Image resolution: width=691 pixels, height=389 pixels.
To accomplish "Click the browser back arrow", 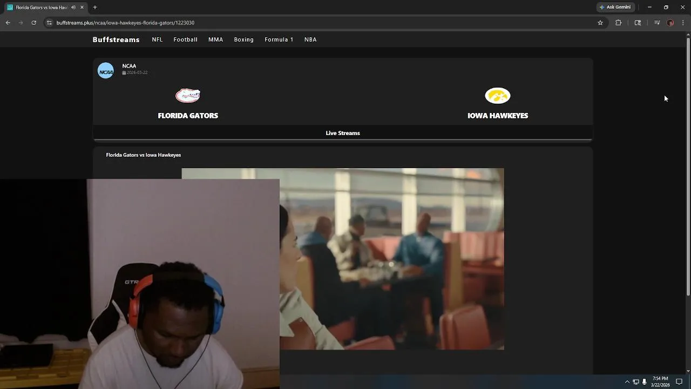I will [x=8, y=23].
